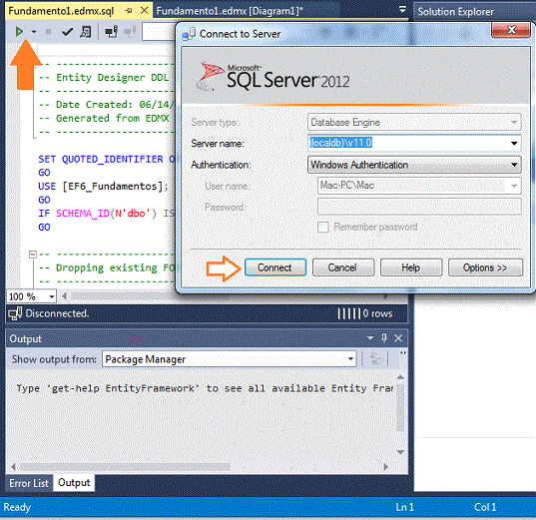Expand the Server name dropdown arrow
The width and height of the screenshot is (536, 520).
click(x=514, y=144)
